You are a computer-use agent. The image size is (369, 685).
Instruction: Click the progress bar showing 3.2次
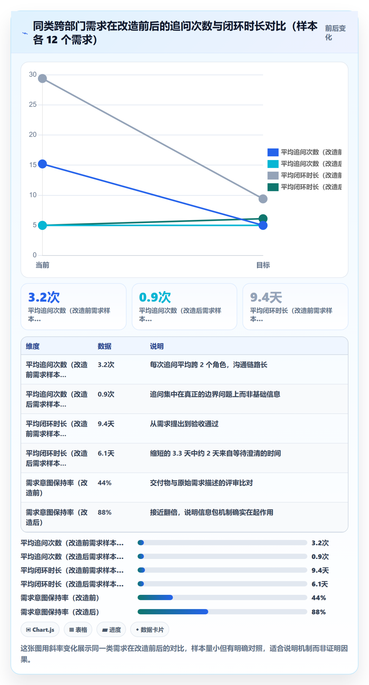pos(222,543)
